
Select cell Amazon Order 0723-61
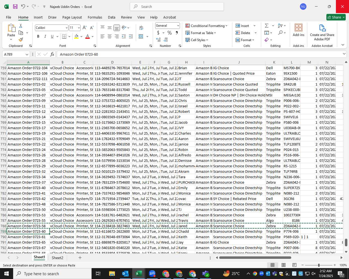click(28, 237)
